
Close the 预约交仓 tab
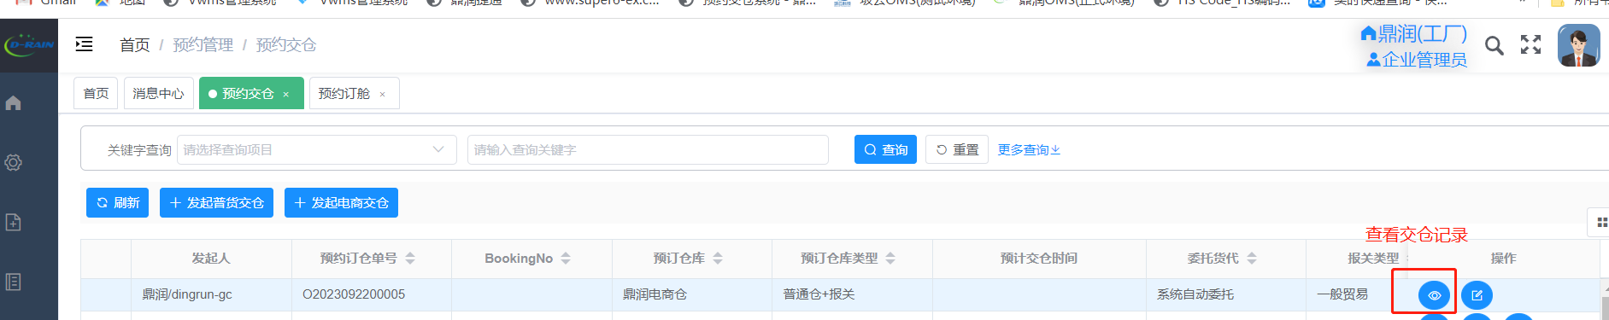click(286, 95)
